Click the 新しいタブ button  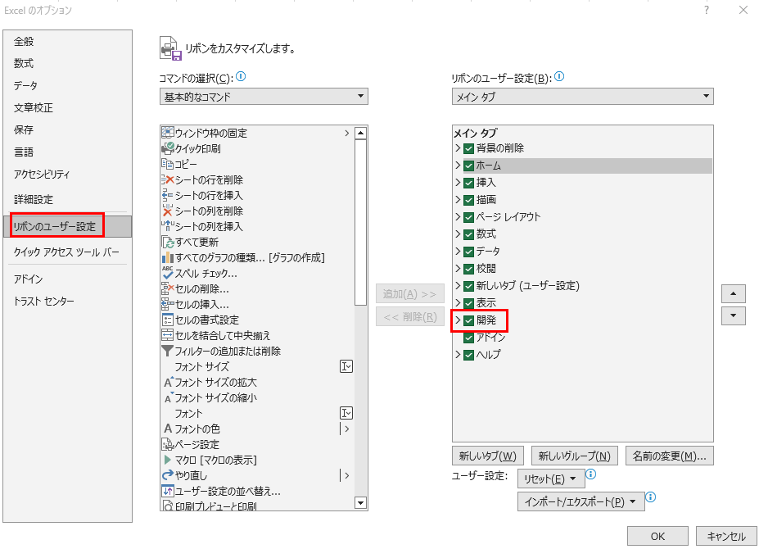click(488, 456)
